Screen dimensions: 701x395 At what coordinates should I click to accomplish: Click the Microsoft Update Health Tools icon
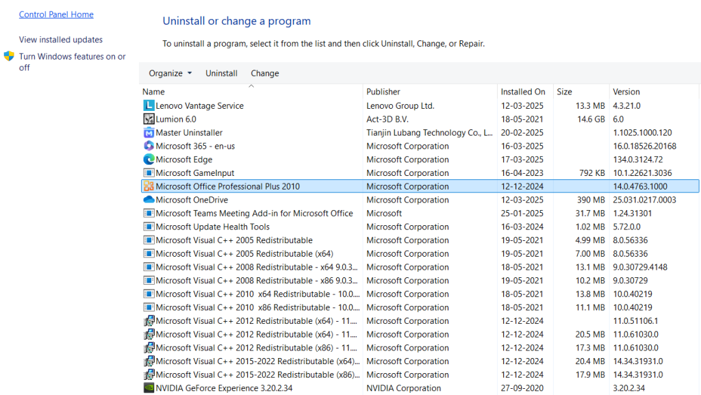[x=149, y=227]
